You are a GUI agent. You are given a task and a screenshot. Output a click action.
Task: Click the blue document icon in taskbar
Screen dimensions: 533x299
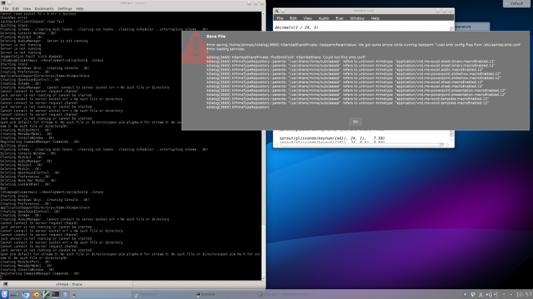tap(65, 295)
